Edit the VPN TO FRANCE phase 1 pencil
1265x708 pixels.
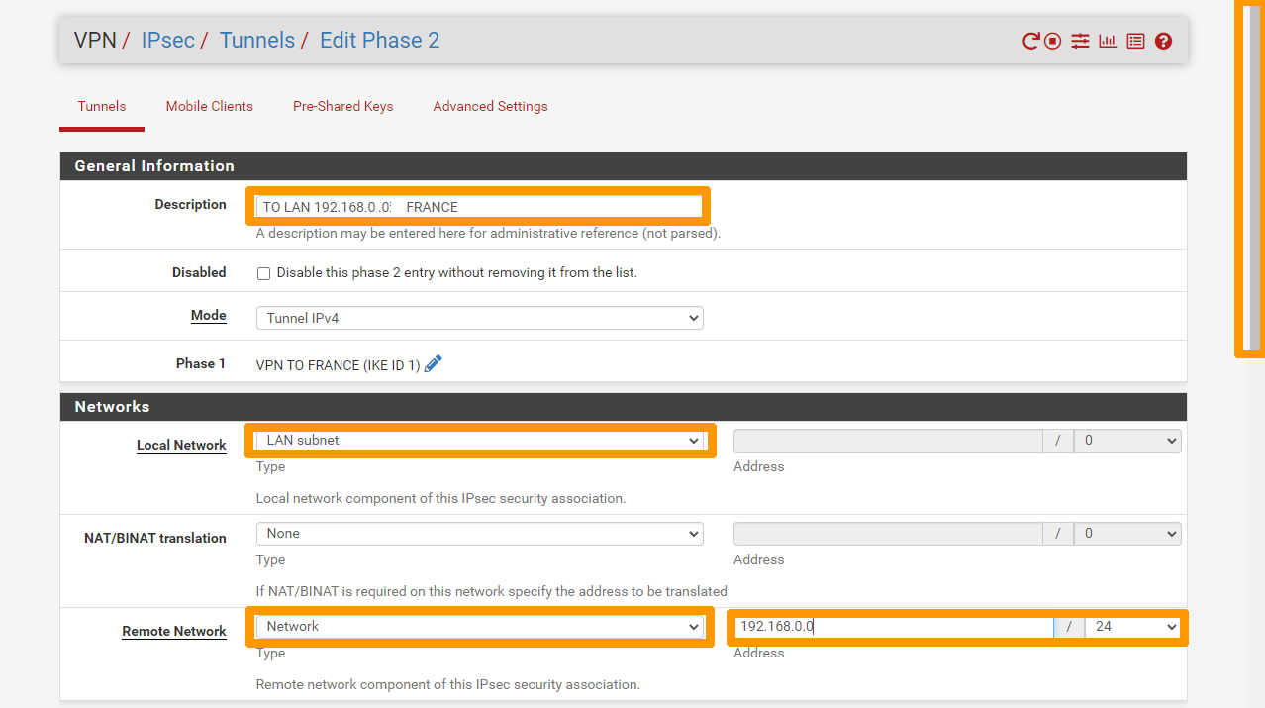[433, 364]
